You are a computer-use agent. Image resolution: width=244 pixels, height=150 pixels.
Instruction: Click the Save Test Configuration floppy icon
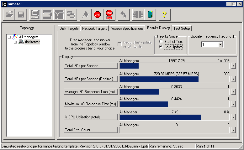coord(21,14)
